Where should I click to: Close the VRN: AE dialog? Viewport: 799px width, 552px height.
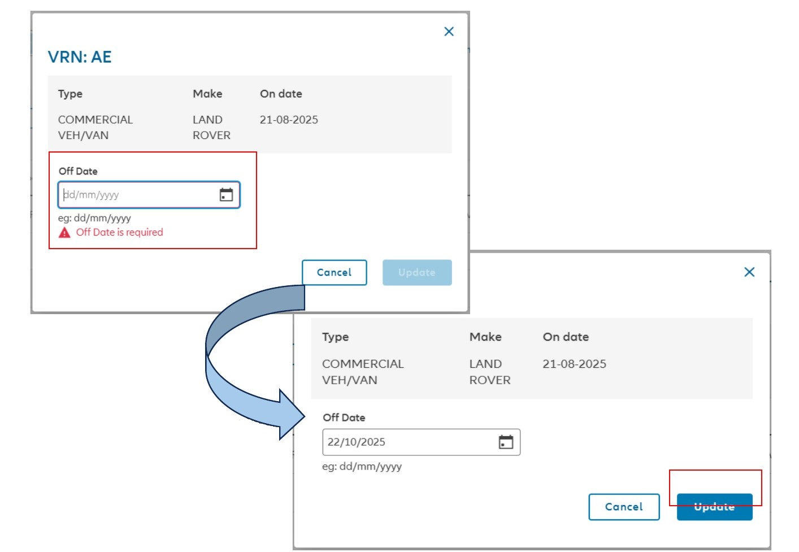tap(449, 32)
